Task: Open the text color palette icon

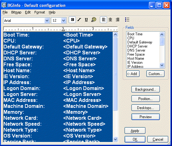Action: [94, 20]
